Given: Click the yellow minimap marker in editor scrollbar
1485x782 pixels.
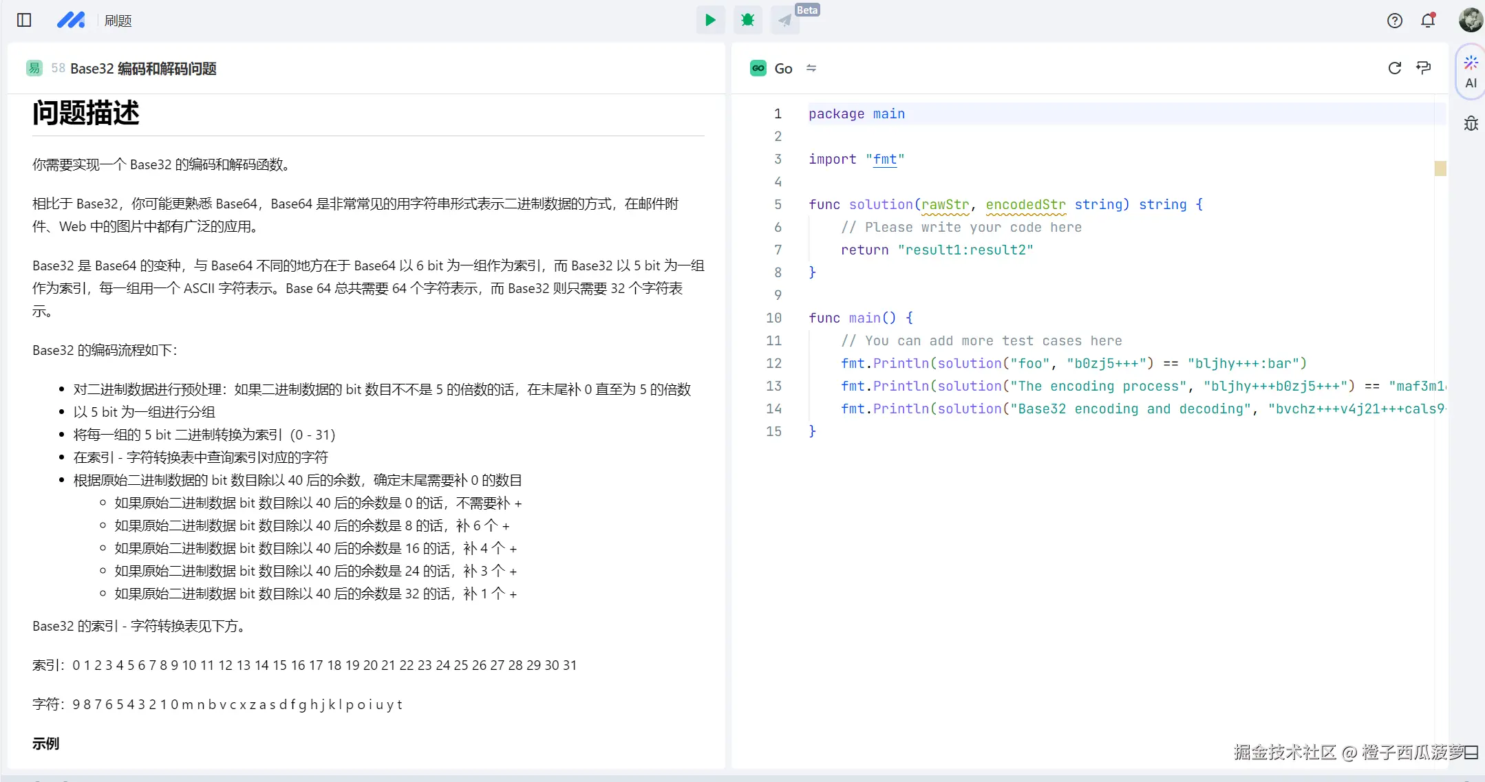Looking at the screenshot, I should click(x=1440, y=169).
